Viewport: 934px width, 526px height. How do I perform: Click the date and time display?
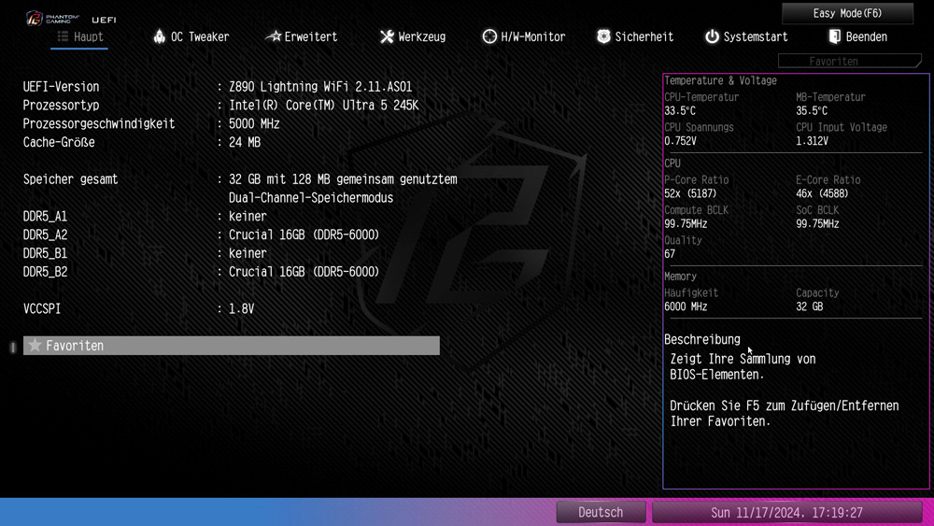click(x=786, y=512)
